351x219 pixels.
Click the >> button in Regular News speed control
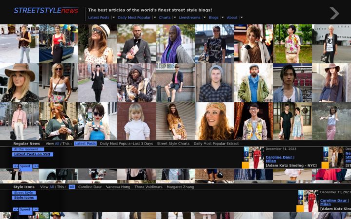[36, 166]
